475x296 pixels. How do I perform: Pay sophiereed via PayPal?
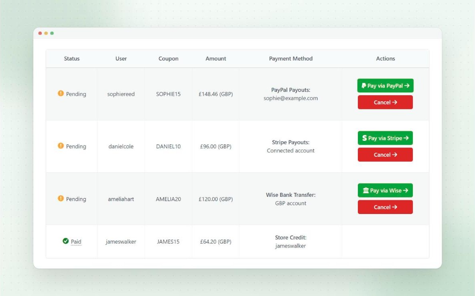pos(385,86)
